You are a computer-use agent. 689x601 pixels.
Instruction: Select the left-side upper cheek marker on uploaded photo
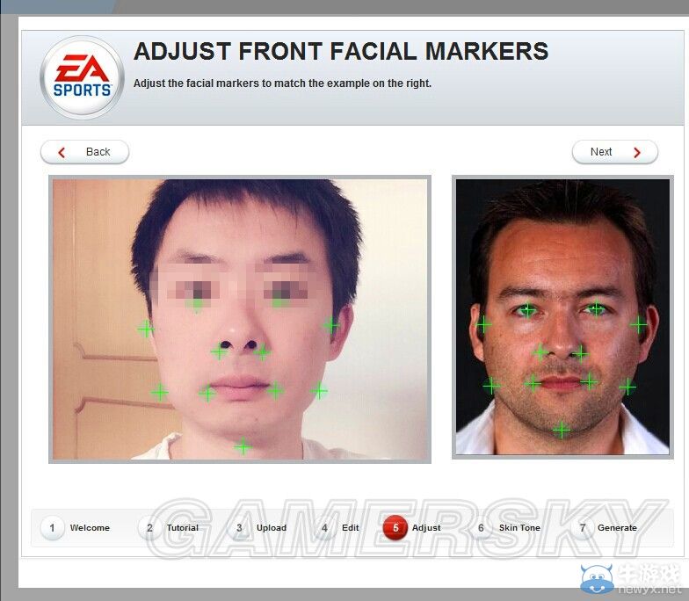(145, 329)
